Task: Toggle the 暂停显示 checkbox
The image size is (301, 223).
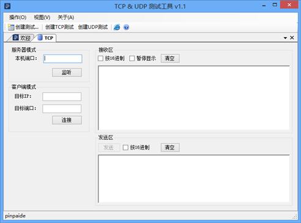Action: point(132,59)
